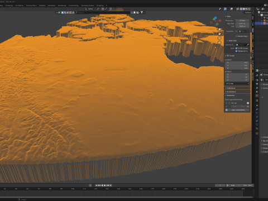Switch to Geometry Nodes workspace tab
268x201 pixels.
tap(87, 6)
